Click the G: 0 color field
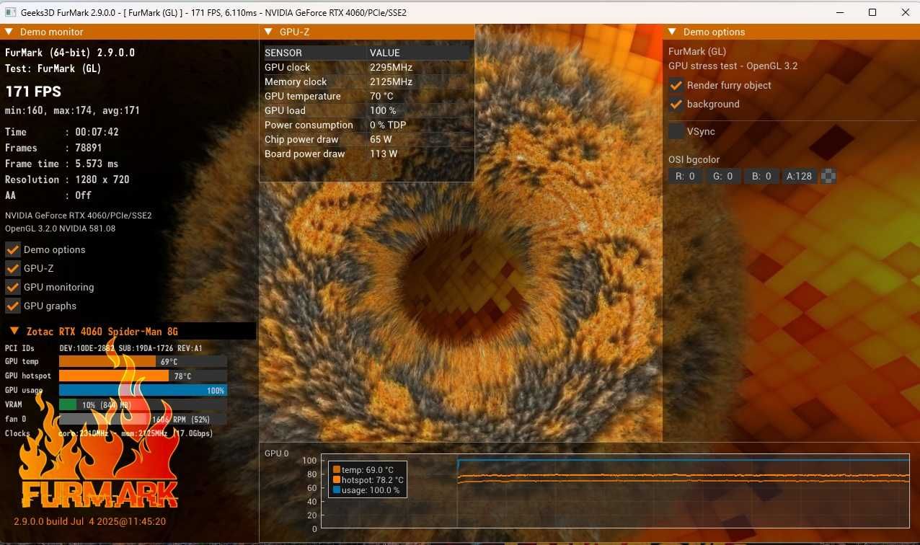920x545 pixels. tap(723, 176)
